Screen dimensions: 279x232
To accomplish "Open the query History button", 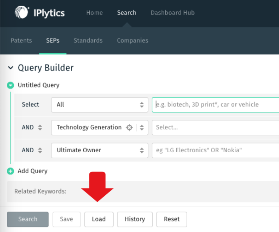I will coord(135,219).
